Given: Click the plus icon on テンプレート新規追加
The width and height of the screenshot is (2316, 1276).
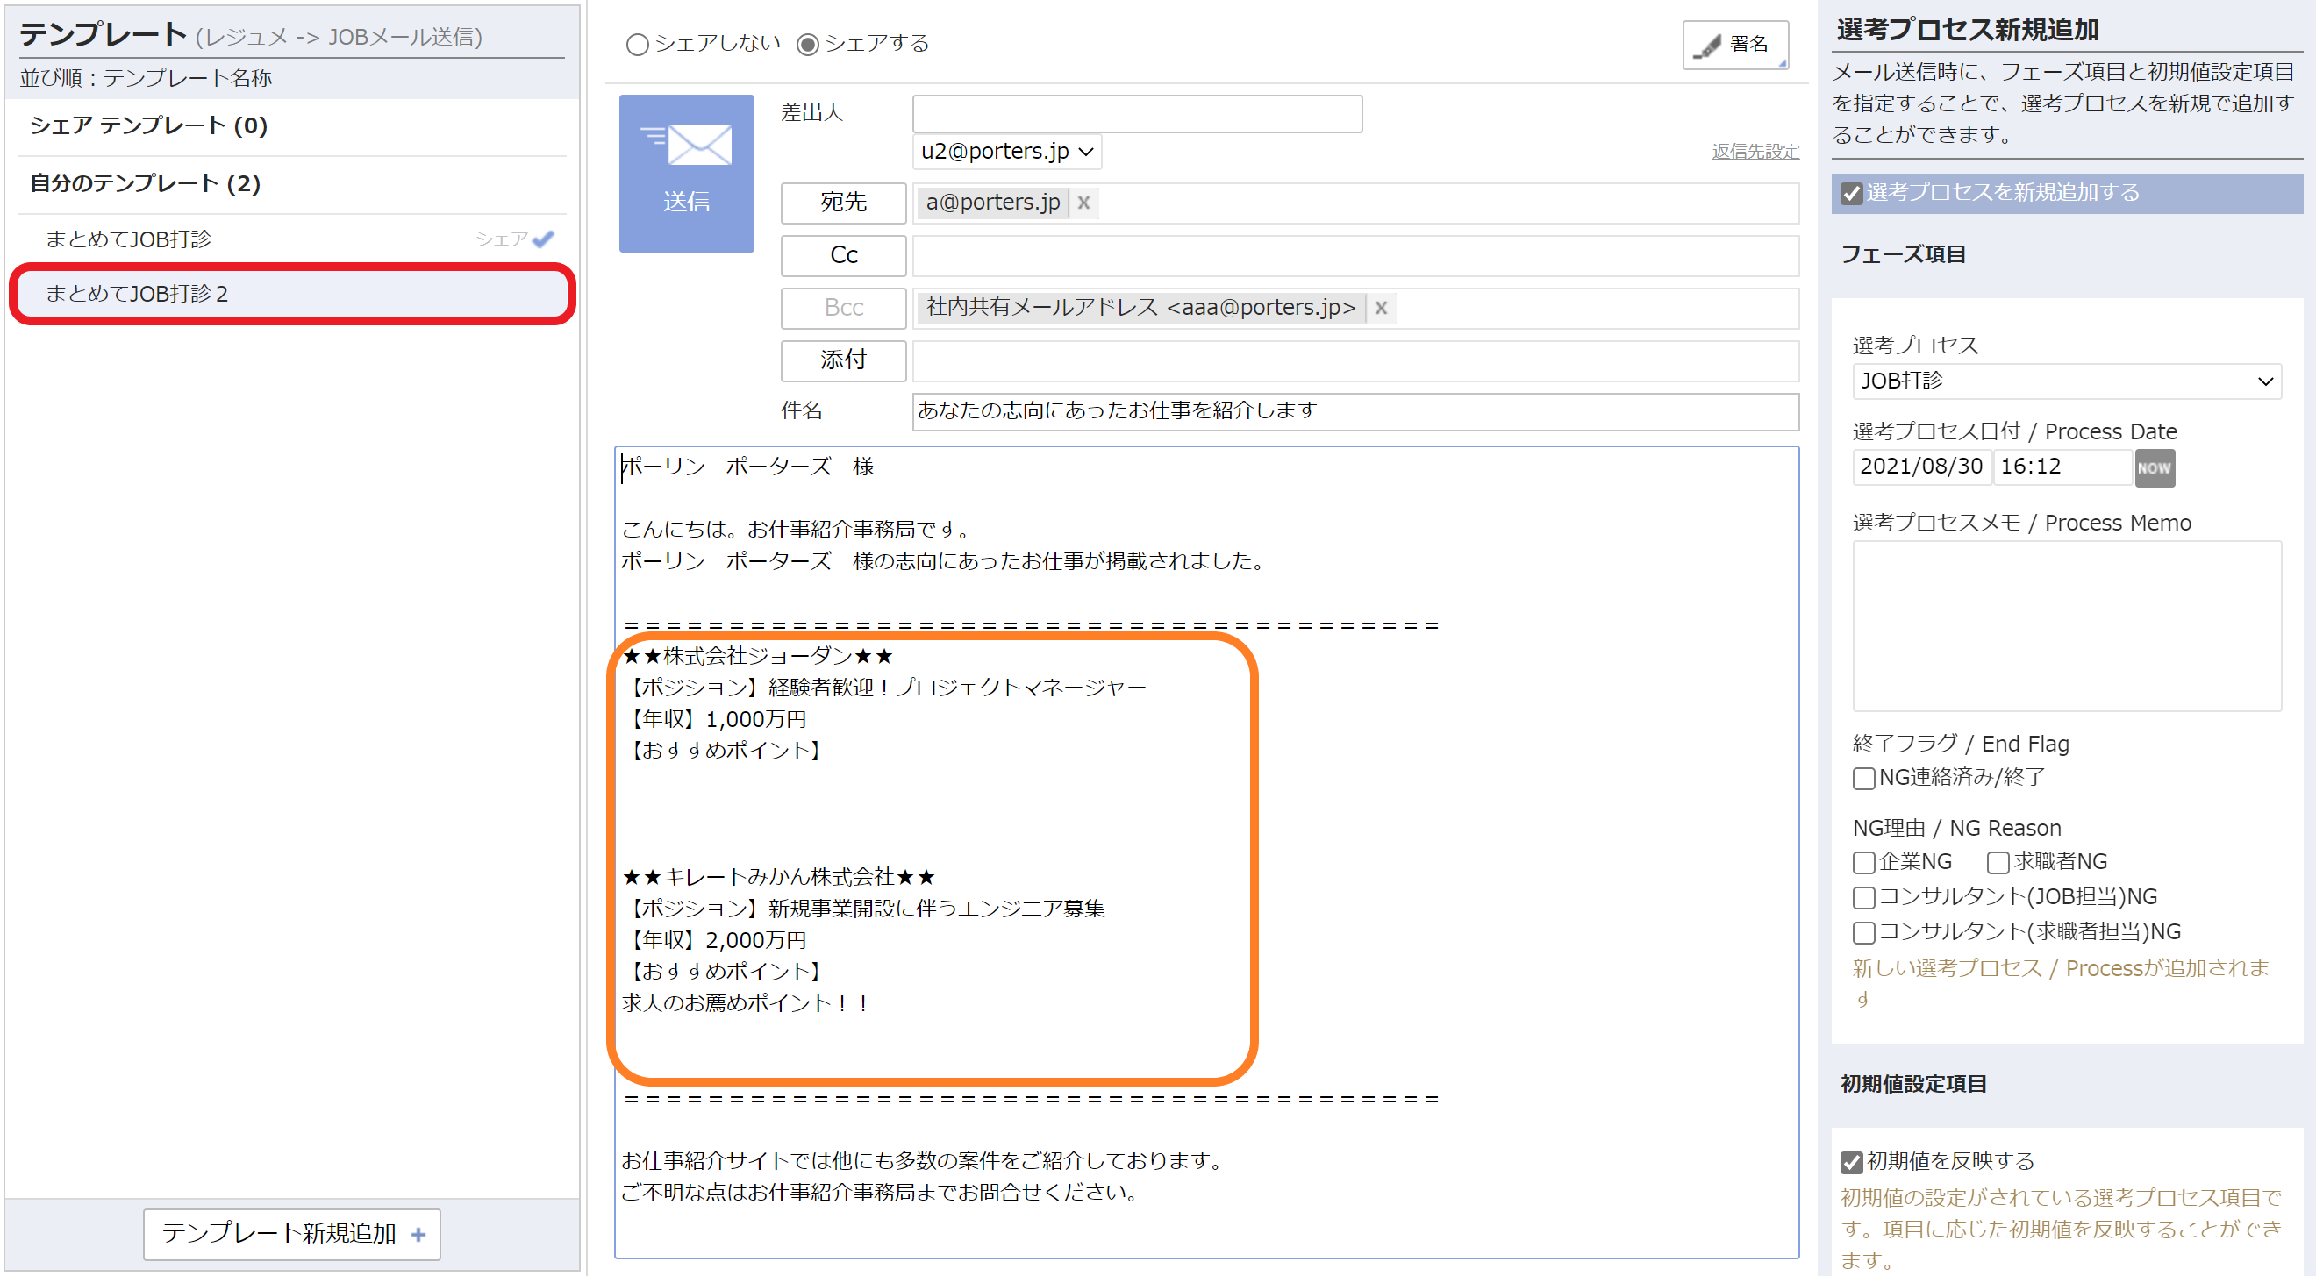Looking at the screenshot, I should 418,1235.
